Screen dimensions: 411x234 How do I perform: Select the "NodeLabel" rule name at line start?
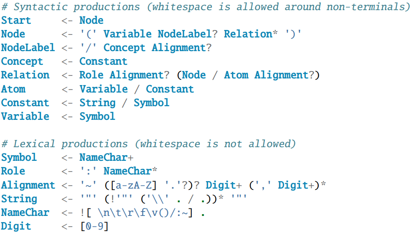pyautogui.click(x=28, y=48)
